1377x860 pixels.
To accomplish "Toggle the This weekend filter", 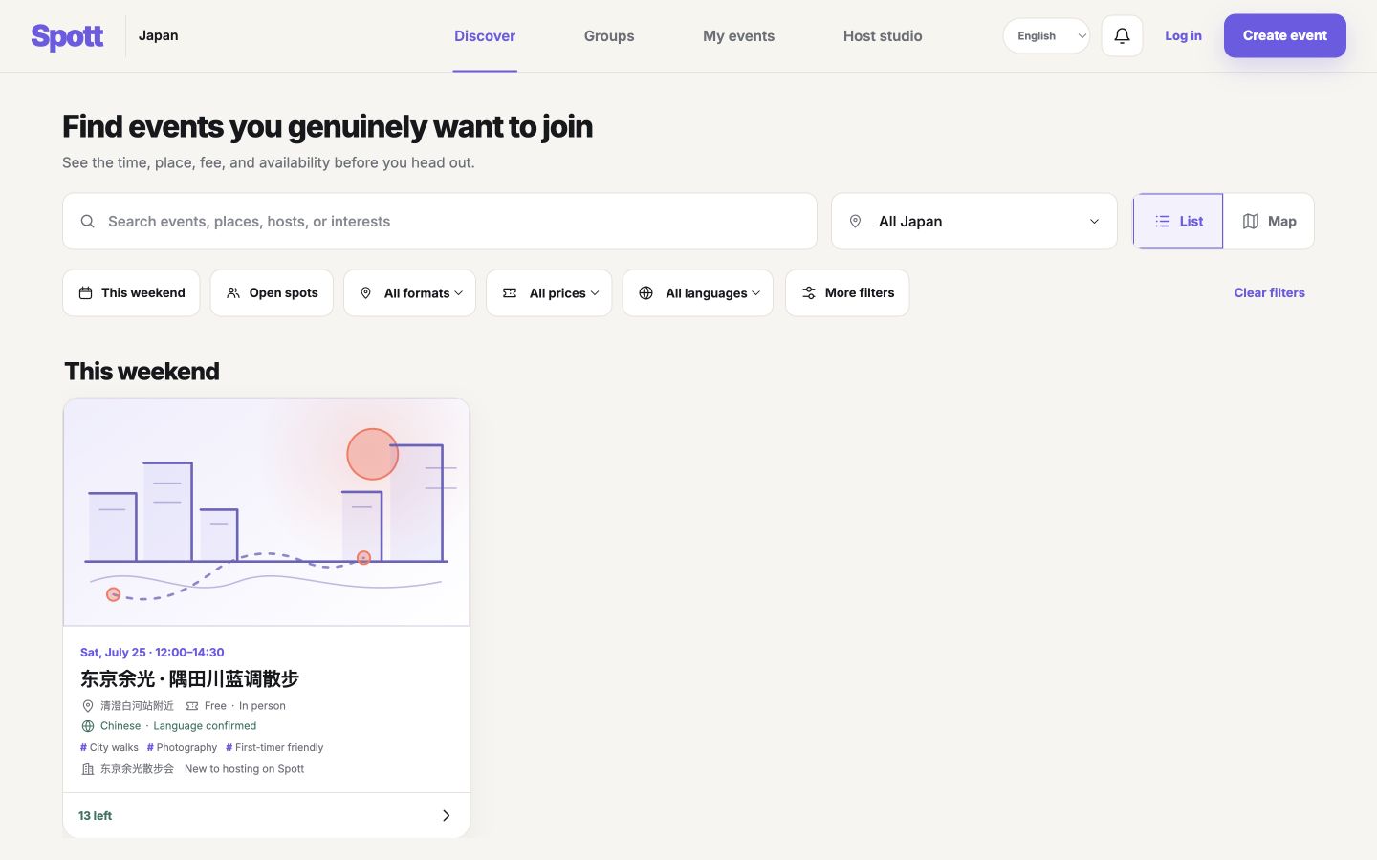I will pos(131,293).
